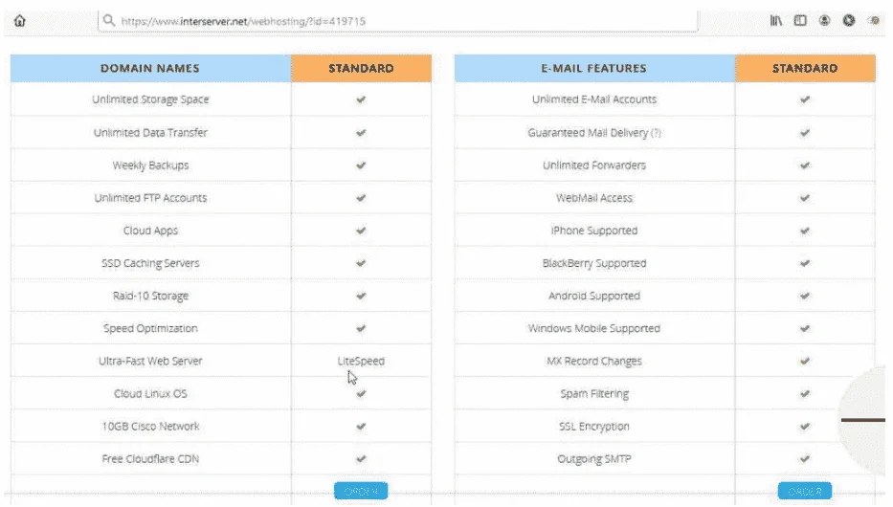
Task: Click the E-Mail Features table header
Action: pos(594,68)
